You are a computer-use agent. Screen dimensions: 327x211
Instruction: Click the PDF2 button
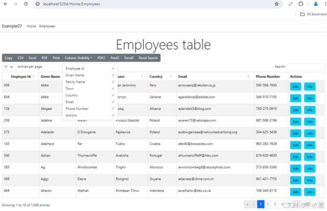click(101, 58)
